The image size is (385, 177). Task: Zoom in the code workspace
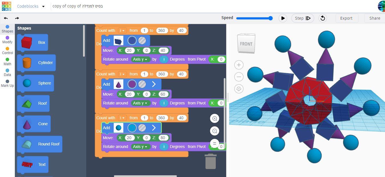(x=215, y=118)
